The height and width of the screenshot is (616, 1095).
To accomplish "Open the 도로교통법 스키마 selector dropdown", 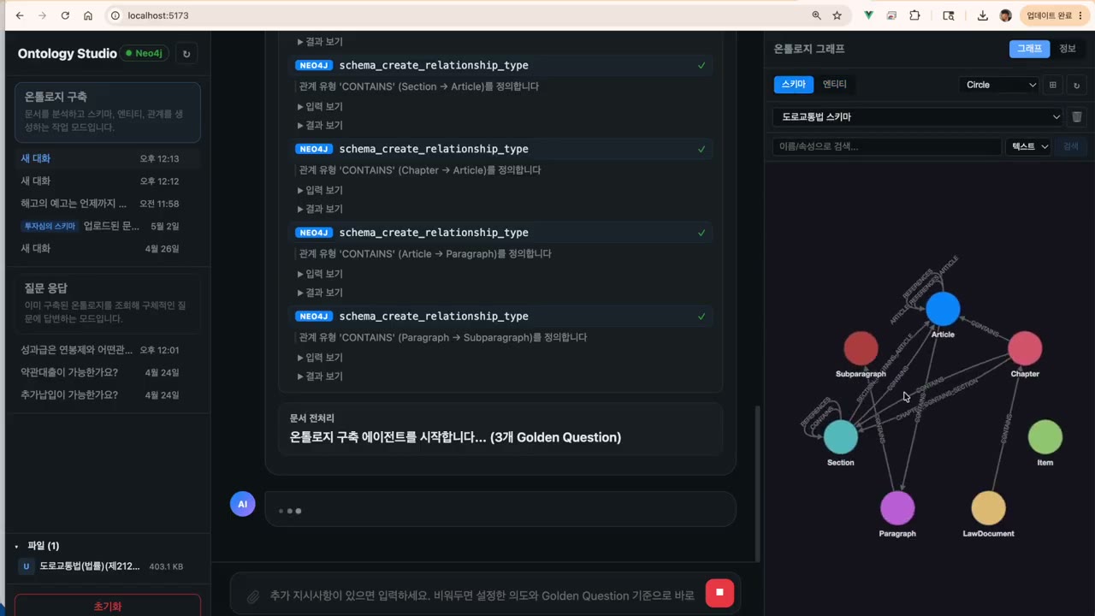I will tap(918, 117).
